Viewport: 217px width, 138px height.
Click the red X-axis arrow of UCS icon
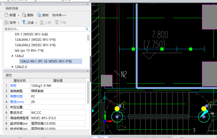110,121
